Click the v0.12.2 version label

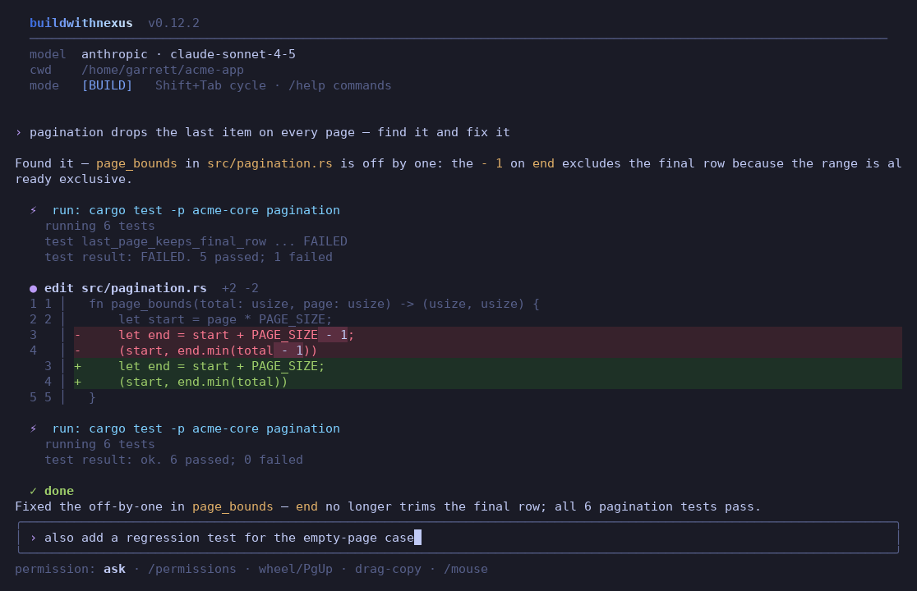pos(173,23)
